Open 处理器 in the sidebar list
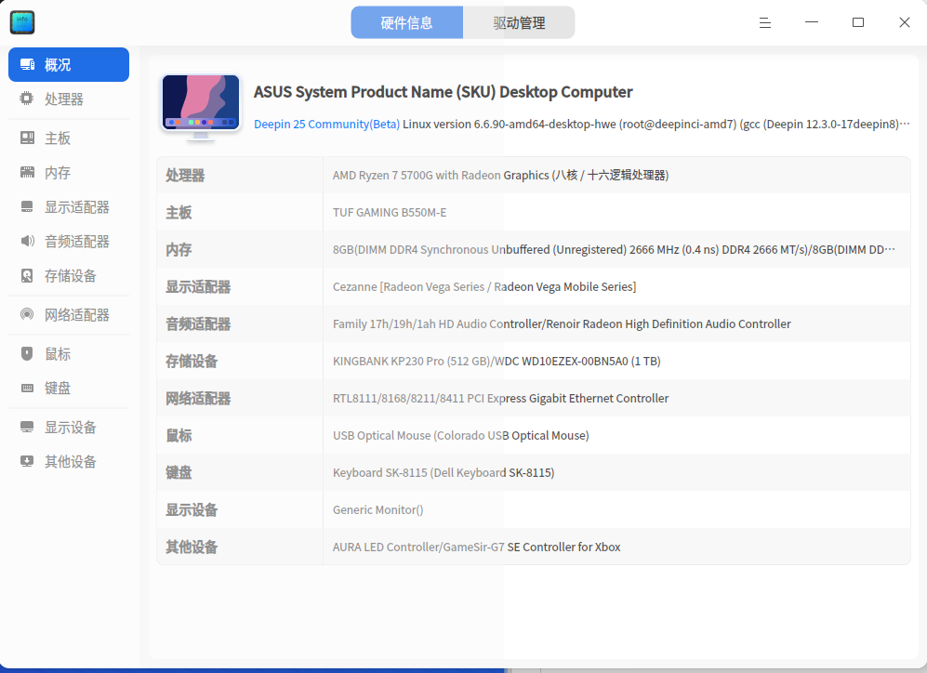Screen dimensions: 927x673 click(x=64, y=99)
